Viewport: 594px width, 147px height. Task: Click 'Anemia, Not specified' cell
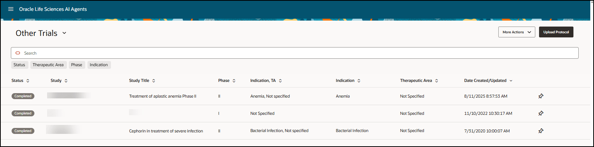tap(270, 96)
